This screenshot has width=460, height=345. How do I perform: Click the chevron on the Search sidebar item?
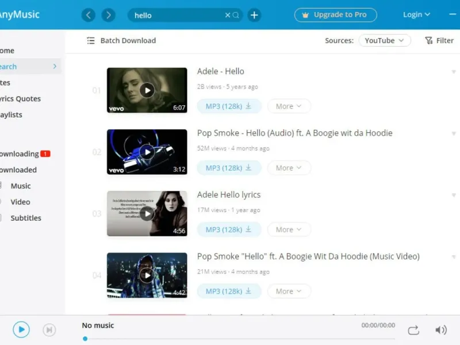point(55,66)
